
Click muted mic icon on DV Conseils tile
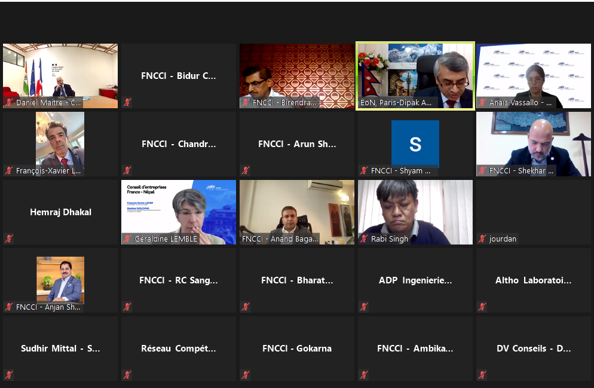coord(482,375)
